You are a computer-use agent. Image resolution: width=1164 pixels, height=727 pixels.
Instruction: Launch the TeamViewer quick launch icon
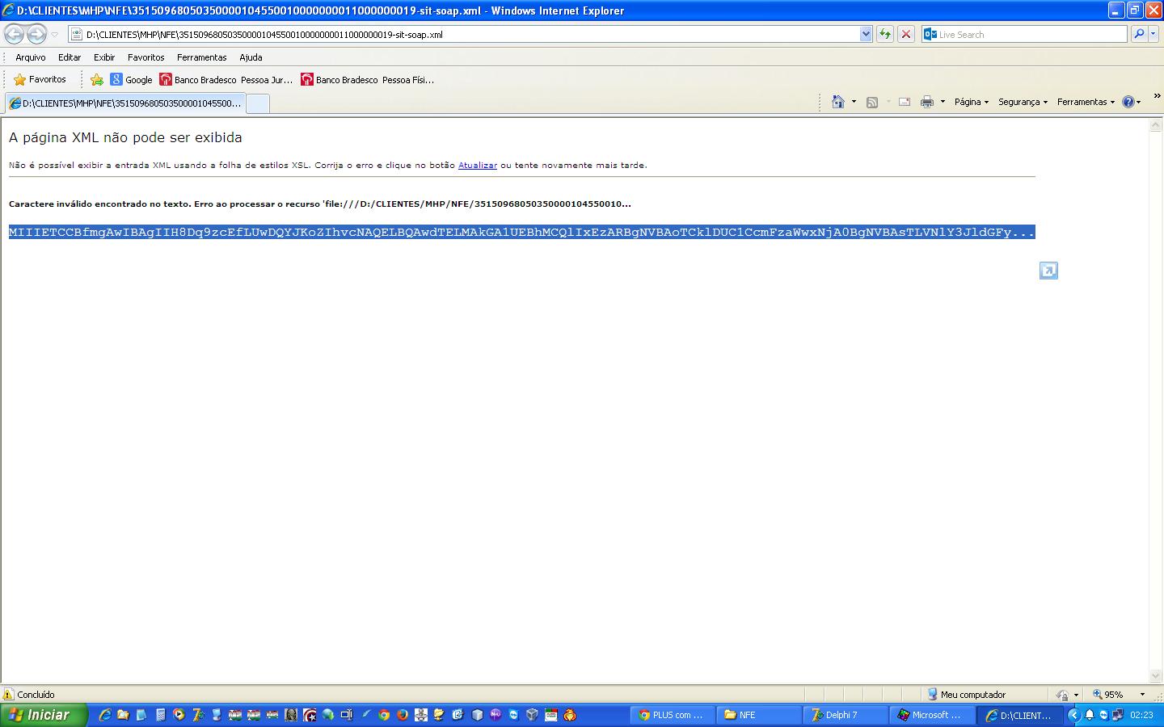[x=513, y=715]
